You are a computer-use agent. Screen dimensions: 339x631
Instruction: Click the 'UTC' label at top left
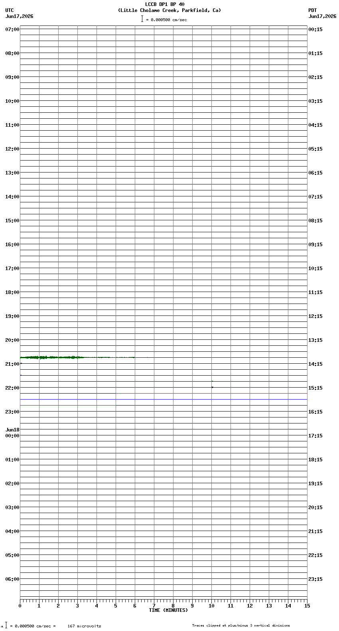(x=10, y=10)
